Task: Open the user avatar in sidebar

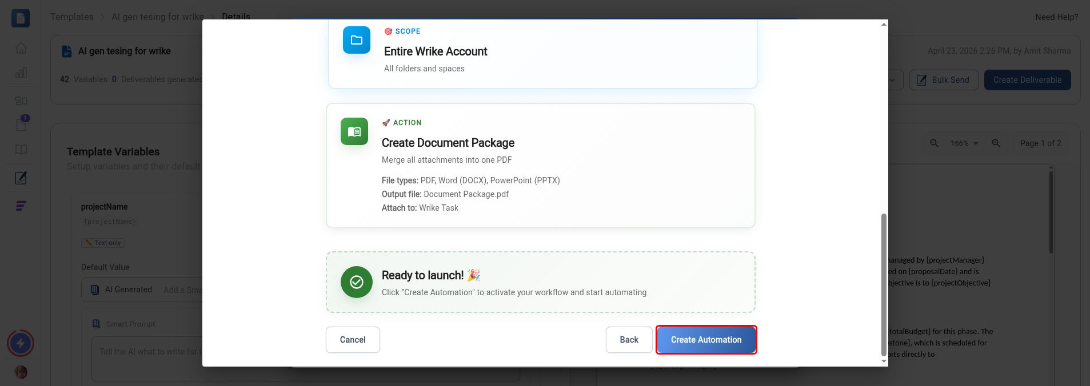Action: (x=21, y=372)
